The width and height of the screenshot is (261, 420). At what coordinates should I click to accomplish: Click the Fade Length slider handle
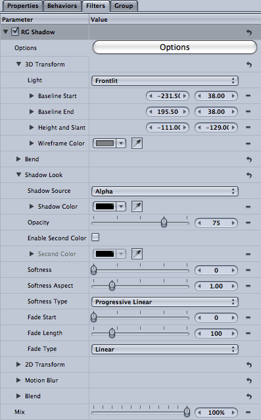click(x=112, y=333)
